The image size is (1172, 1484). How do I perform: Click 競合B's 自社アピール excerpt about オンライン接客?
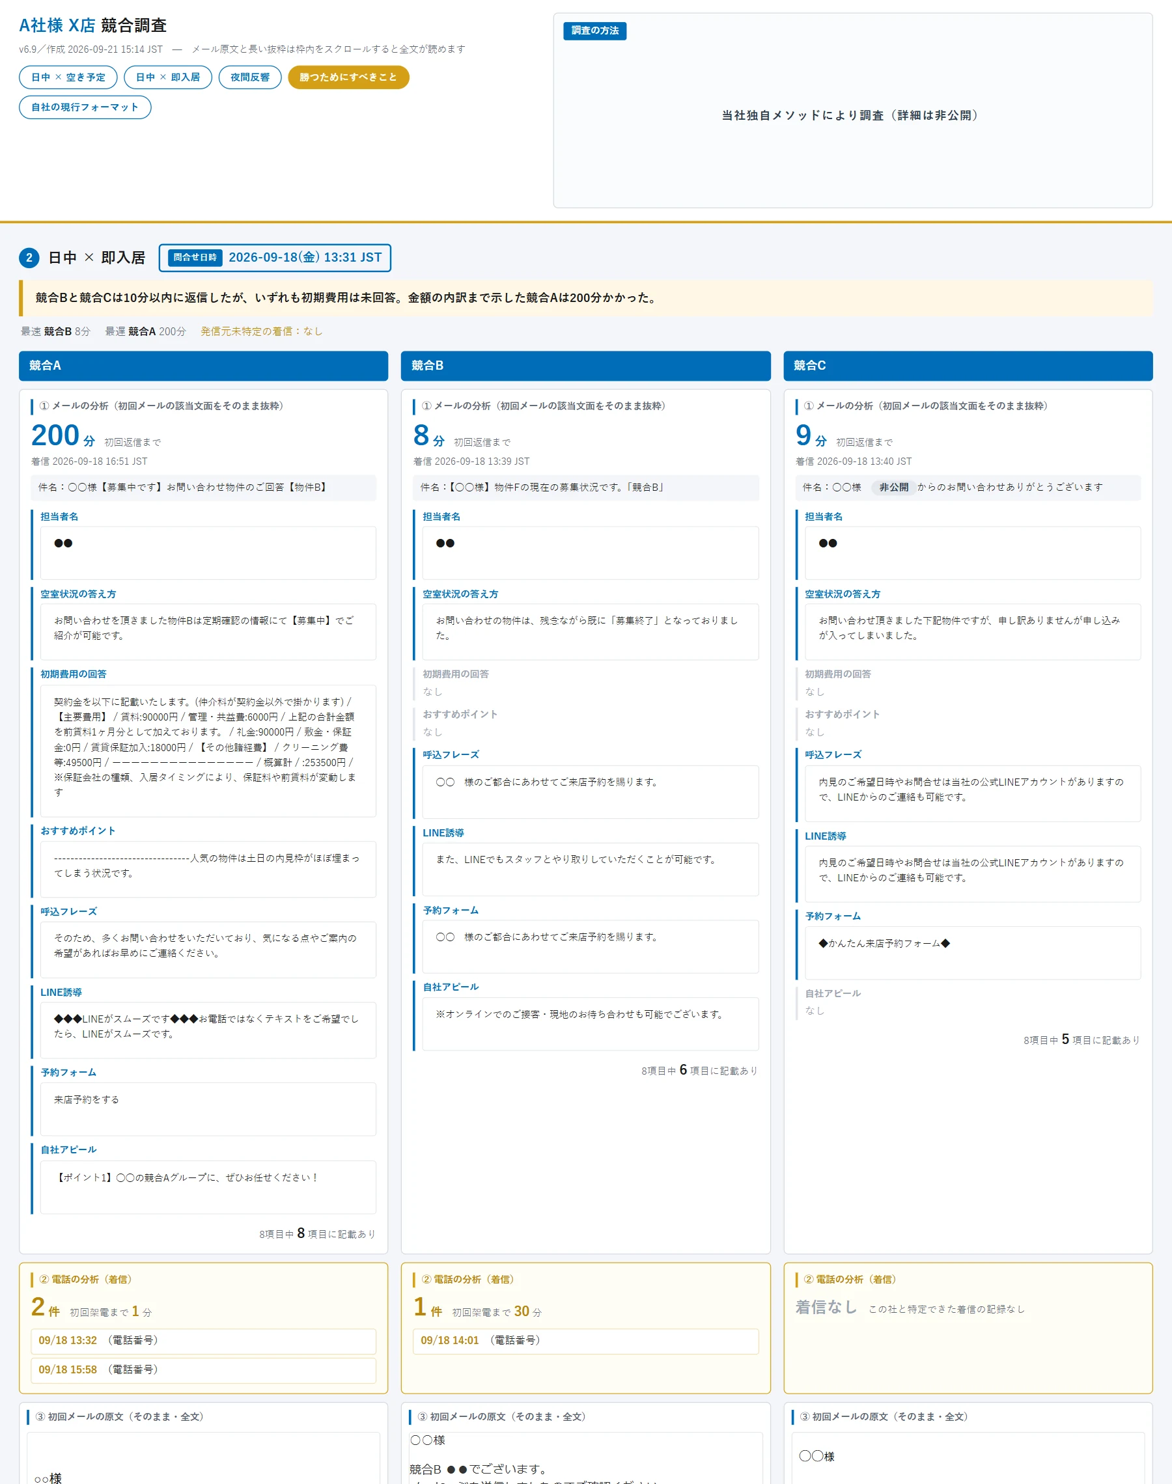(x=590, y=1024)
